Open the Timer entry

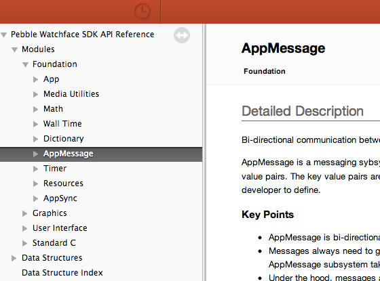tap(55, 169)
